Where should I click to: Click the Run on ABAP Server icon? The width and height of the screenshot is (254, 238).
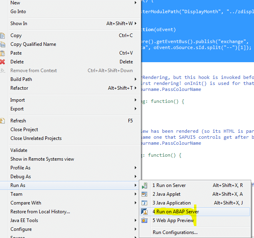pos(145,212)
